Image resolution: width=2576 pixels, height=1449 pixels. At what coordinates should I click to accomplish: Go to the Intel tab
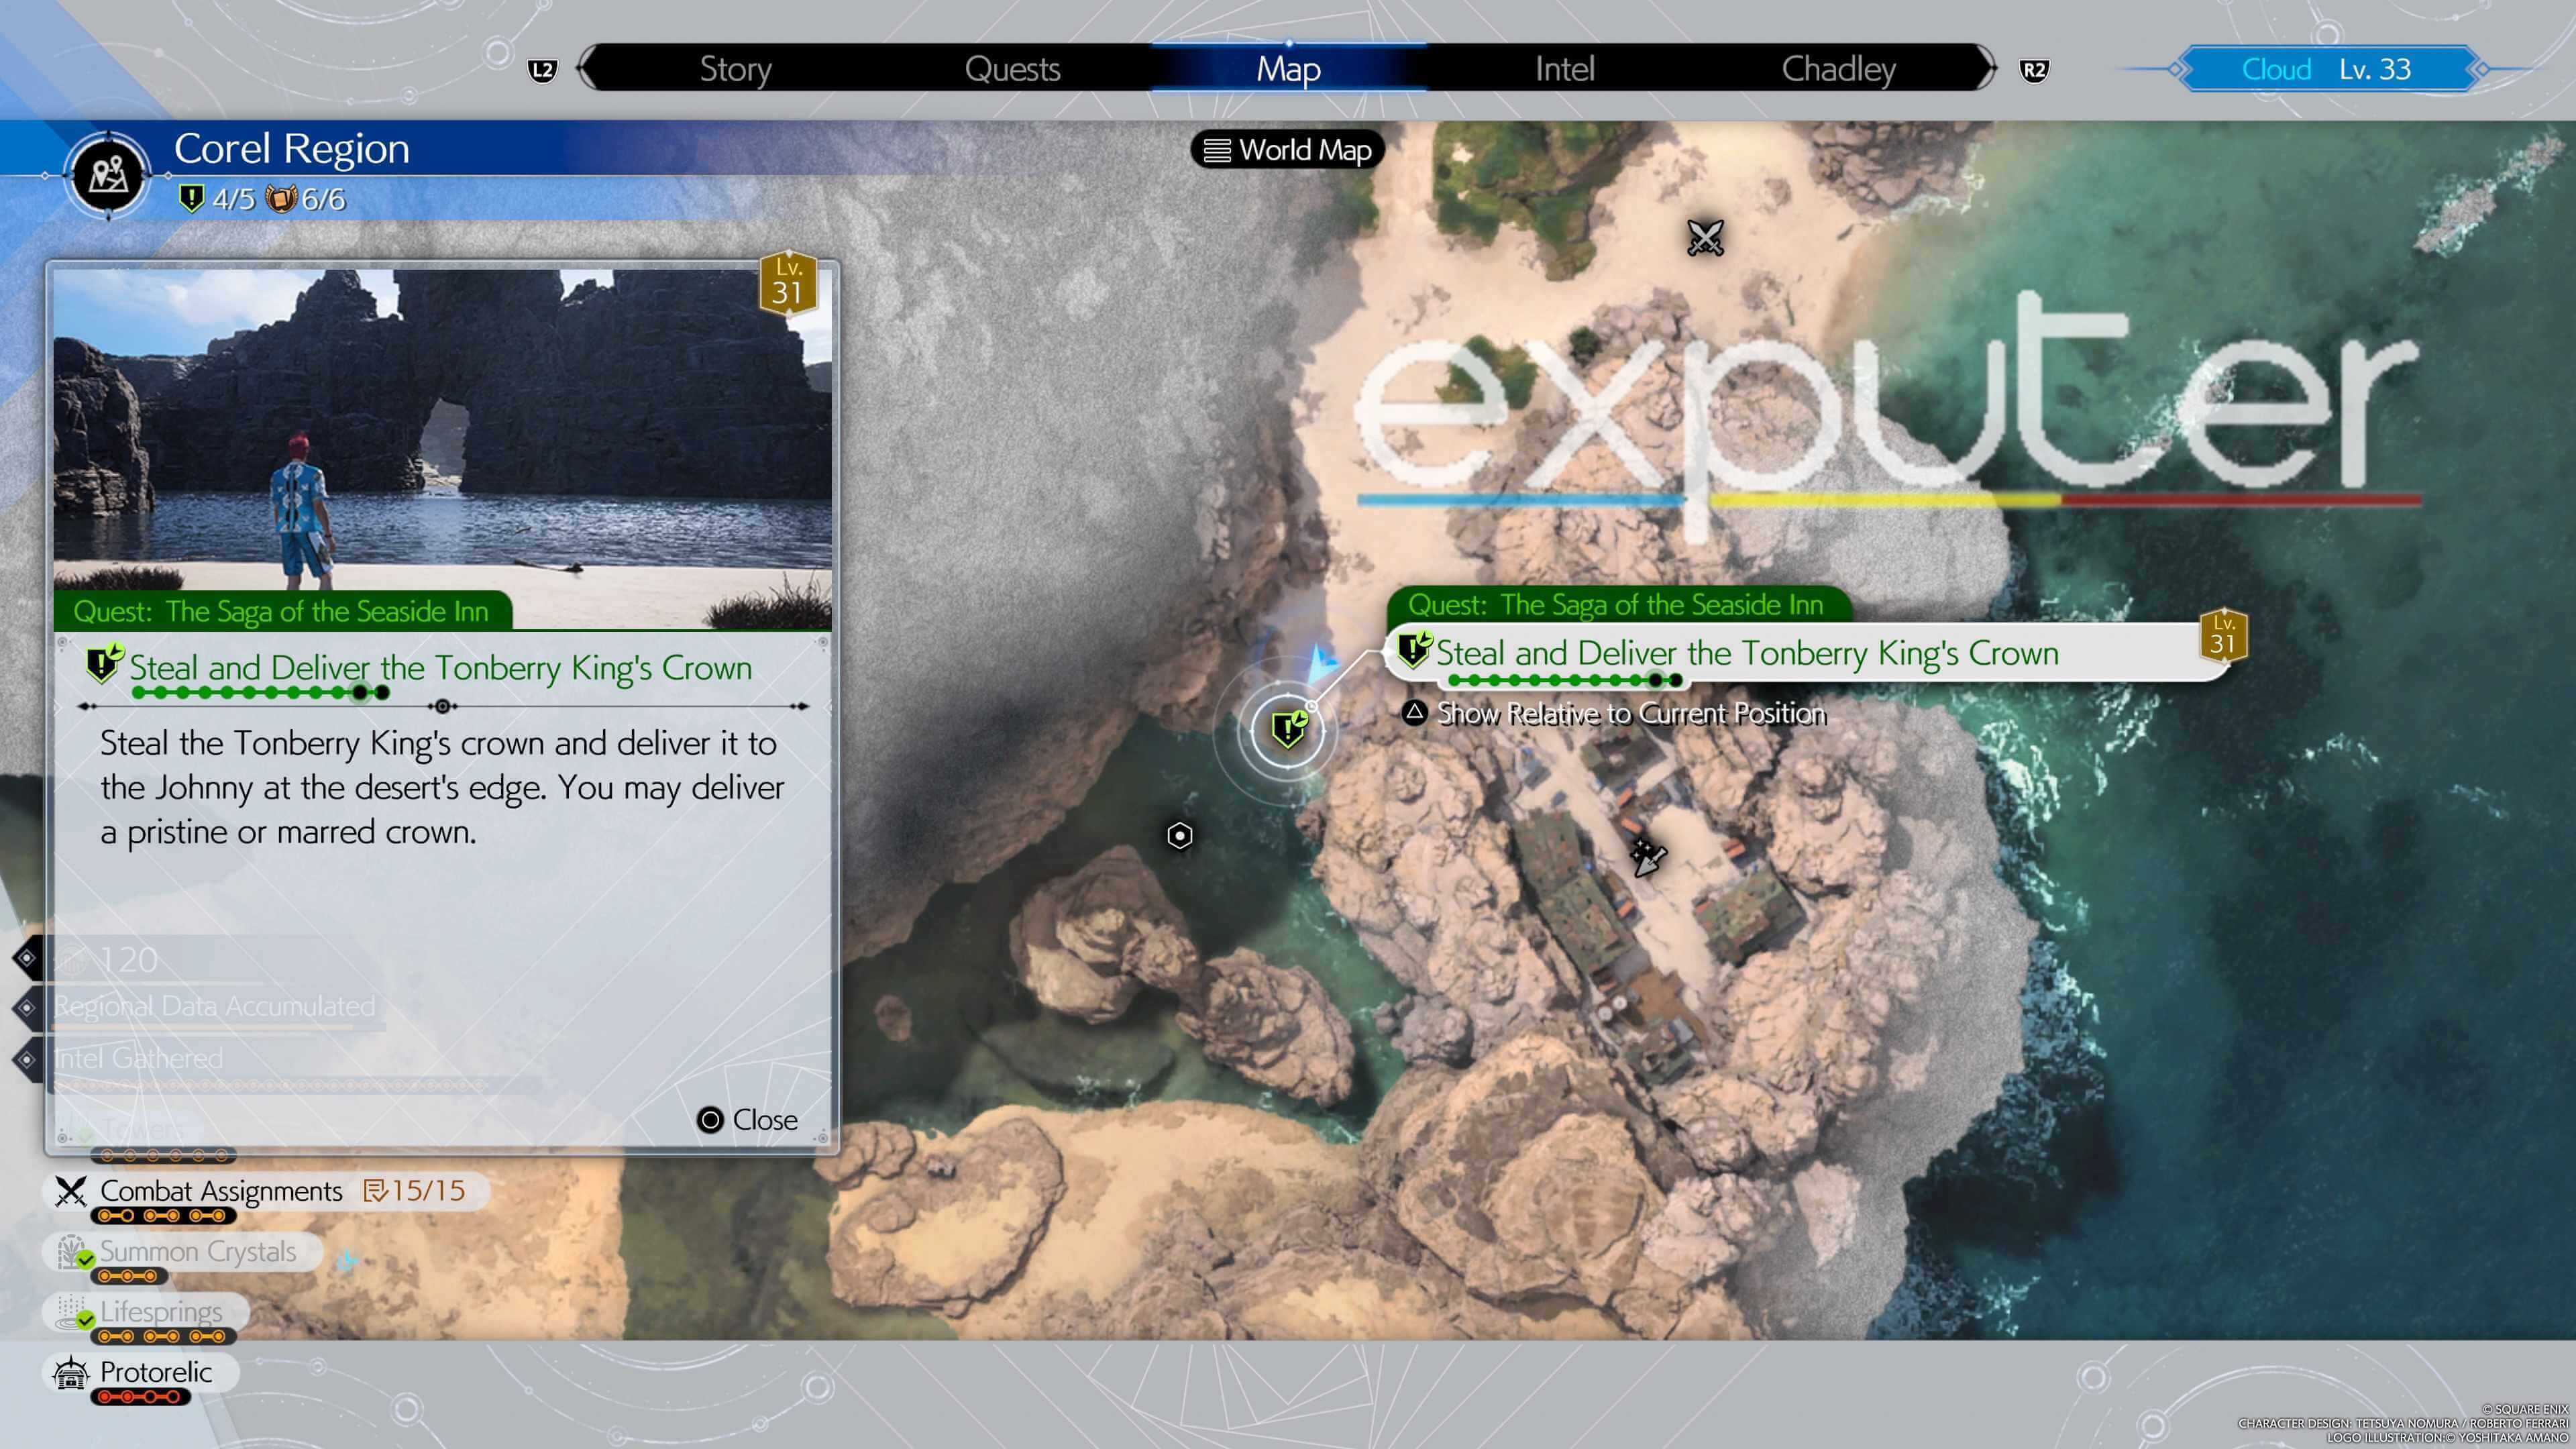[x=1564, y=69]
